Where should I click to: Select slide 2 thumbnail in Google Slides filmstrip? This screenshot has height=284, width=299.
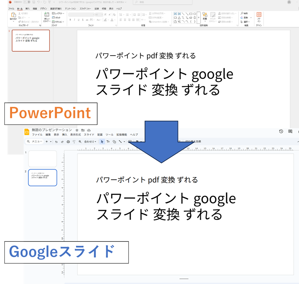(43, 177)
